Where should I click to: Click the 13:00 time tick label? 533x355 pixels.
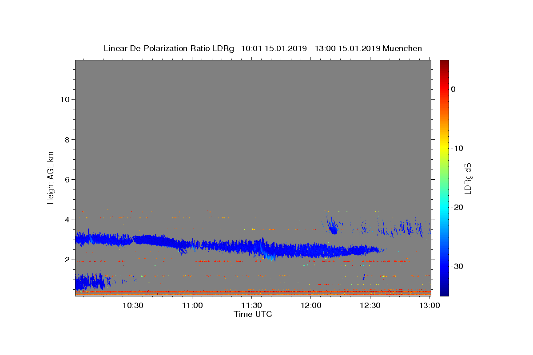(x=430, y=305)
